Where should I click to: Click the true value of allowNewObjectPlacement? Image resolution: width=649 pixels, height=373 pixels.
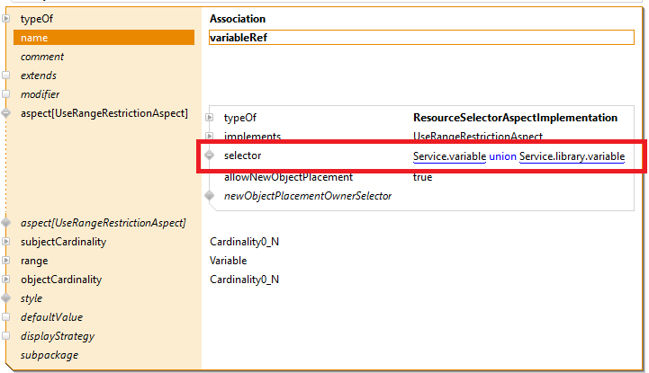pyautogui.click(x=422, y=177)
